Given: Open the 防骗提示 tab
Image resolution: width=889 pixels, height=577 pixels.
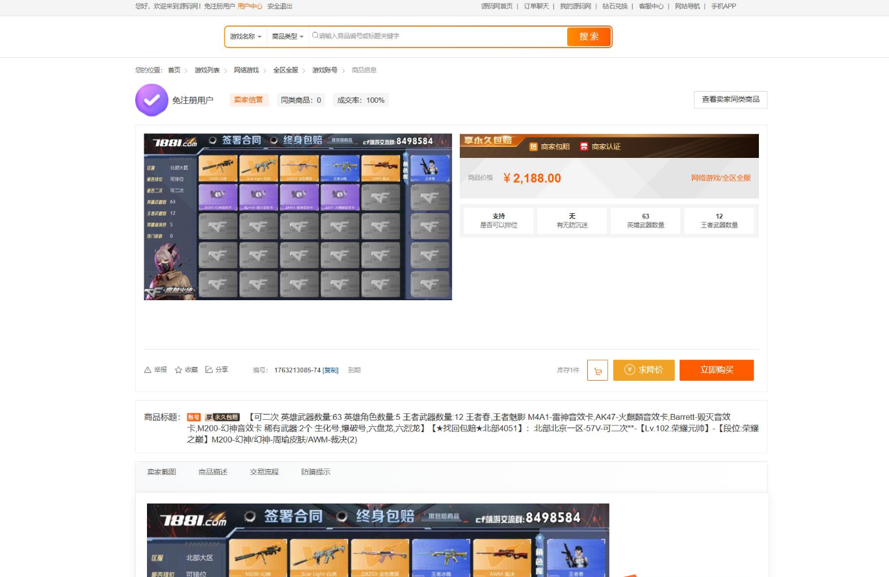Looking at the screenshot, I should point(315,472).
